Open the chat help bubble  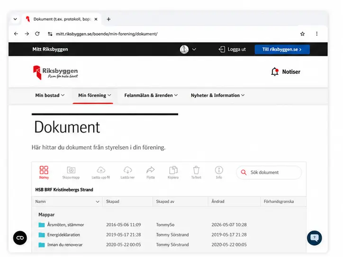pyautogui.click(x=315, y=238)
